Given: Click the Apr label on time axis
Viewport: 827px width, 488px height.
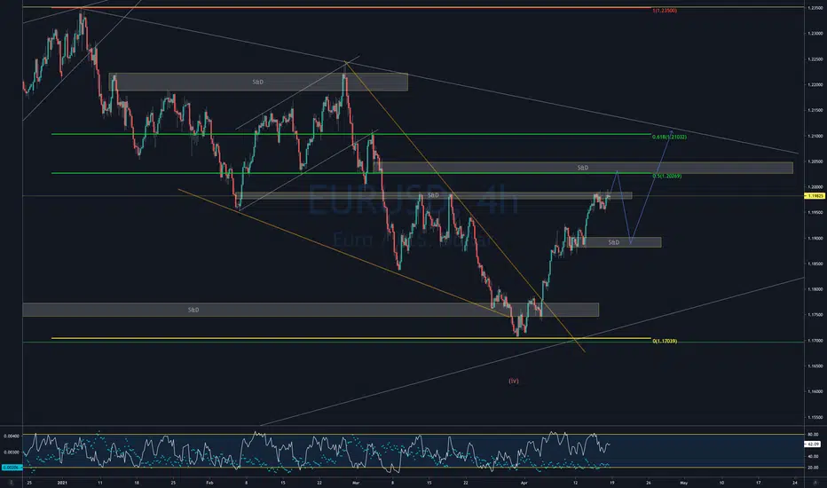Looking at the screenshot, I should [524, 482].
